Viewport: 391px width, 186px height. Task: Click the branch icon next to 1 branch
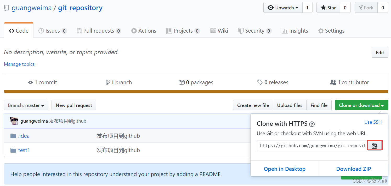click(x=108, y=82)
